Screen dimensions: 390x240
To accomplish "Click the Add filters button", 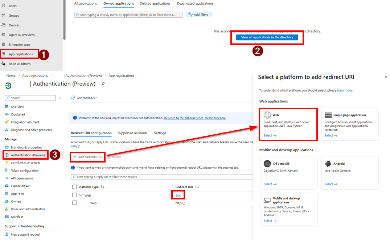I will point(199,14).
